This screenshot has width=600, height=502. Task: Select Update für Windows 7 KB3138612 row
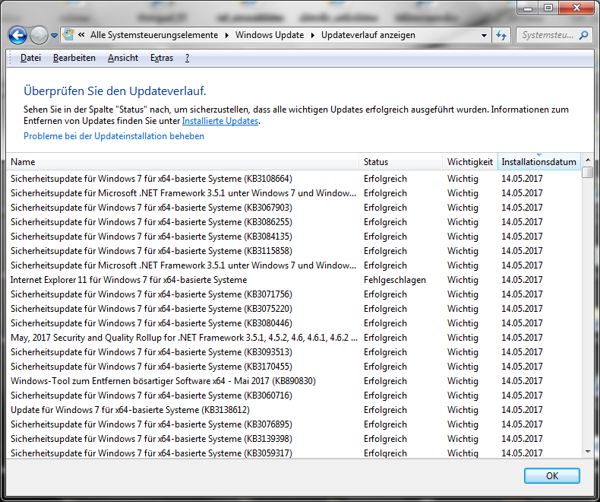(x=294, y=410)
